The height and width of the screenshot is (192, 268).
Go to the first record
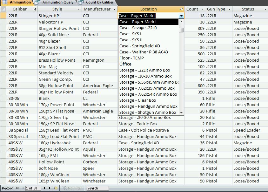(18, 188)
